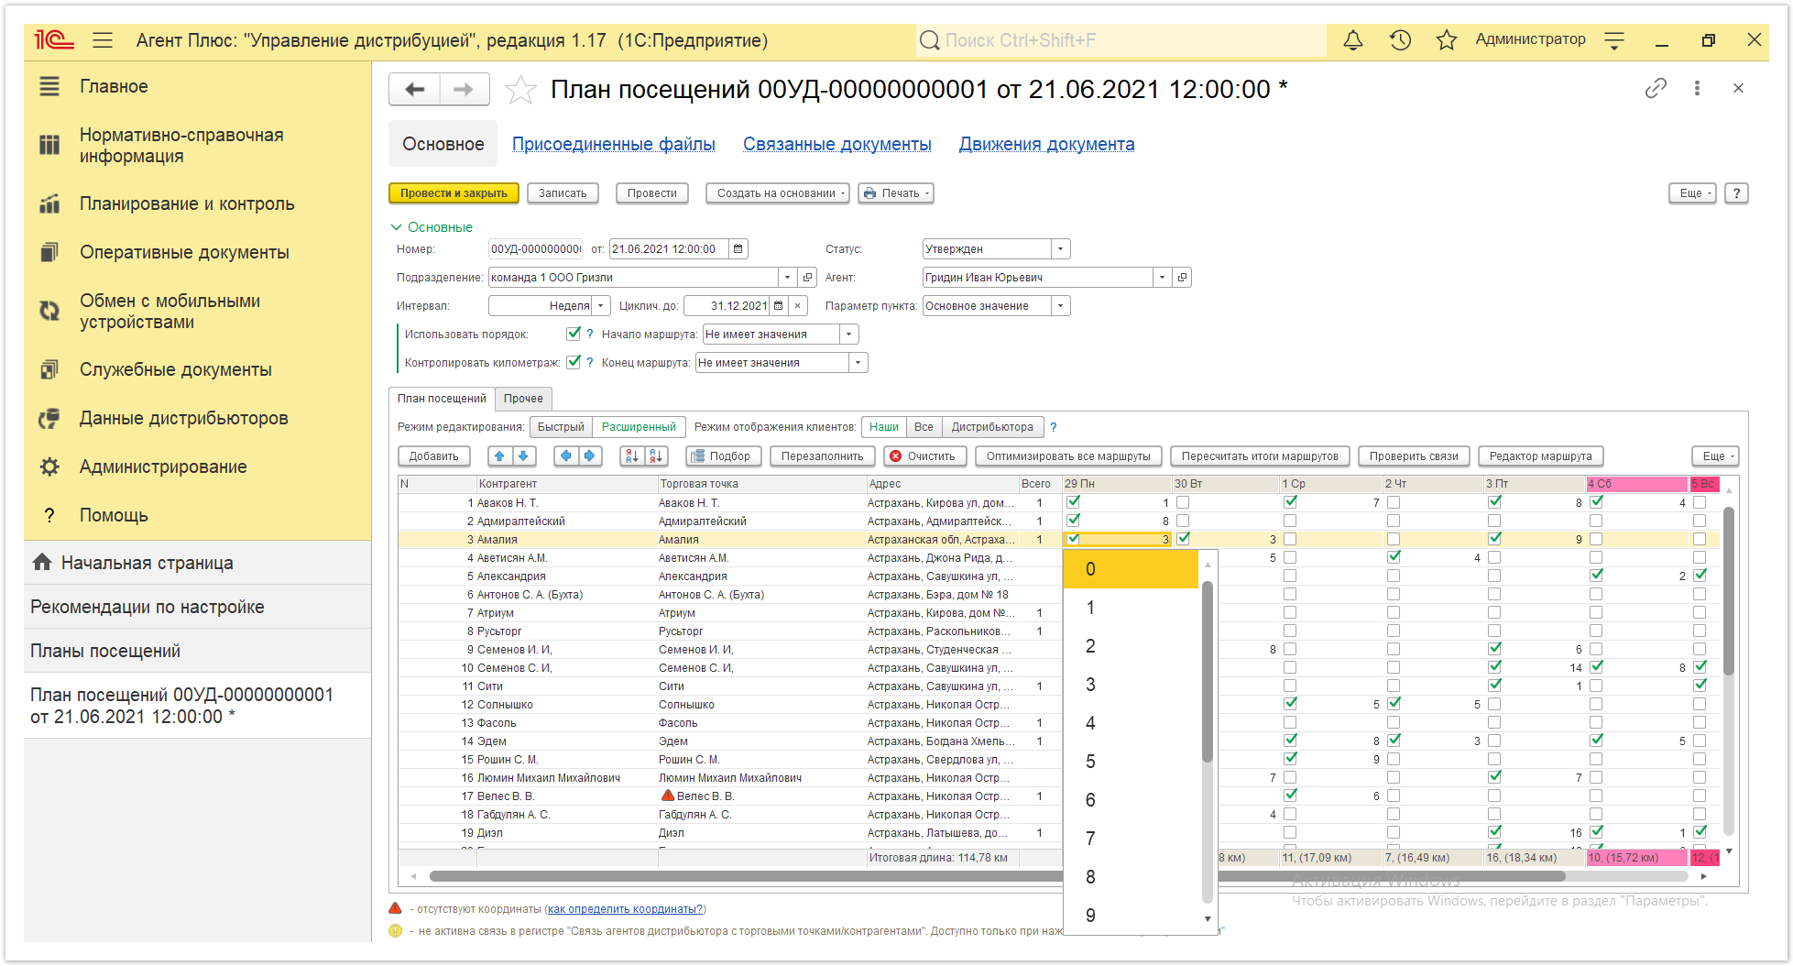Open the hamburger main menu icon

(x=103, y=40)
